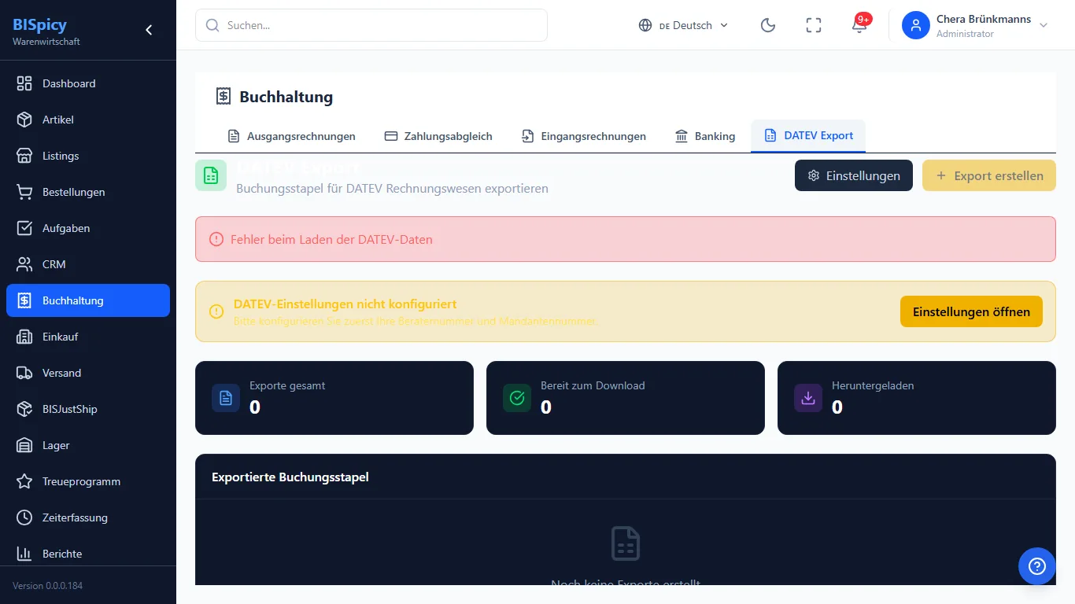Screen dimensions: 1075x604
Task: Go to Artikel in sidebar
Action: [88, 120]
